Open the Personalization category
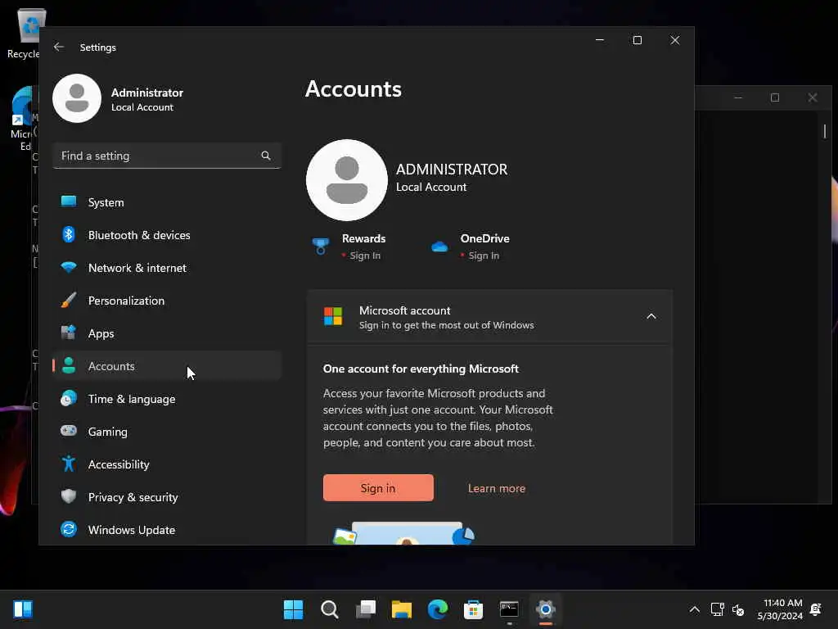The width and height of the screenshot is (838, 629). [x=167, y=301]
